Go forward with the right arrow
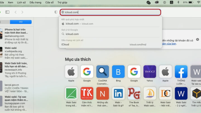 [x=22, y=12]
